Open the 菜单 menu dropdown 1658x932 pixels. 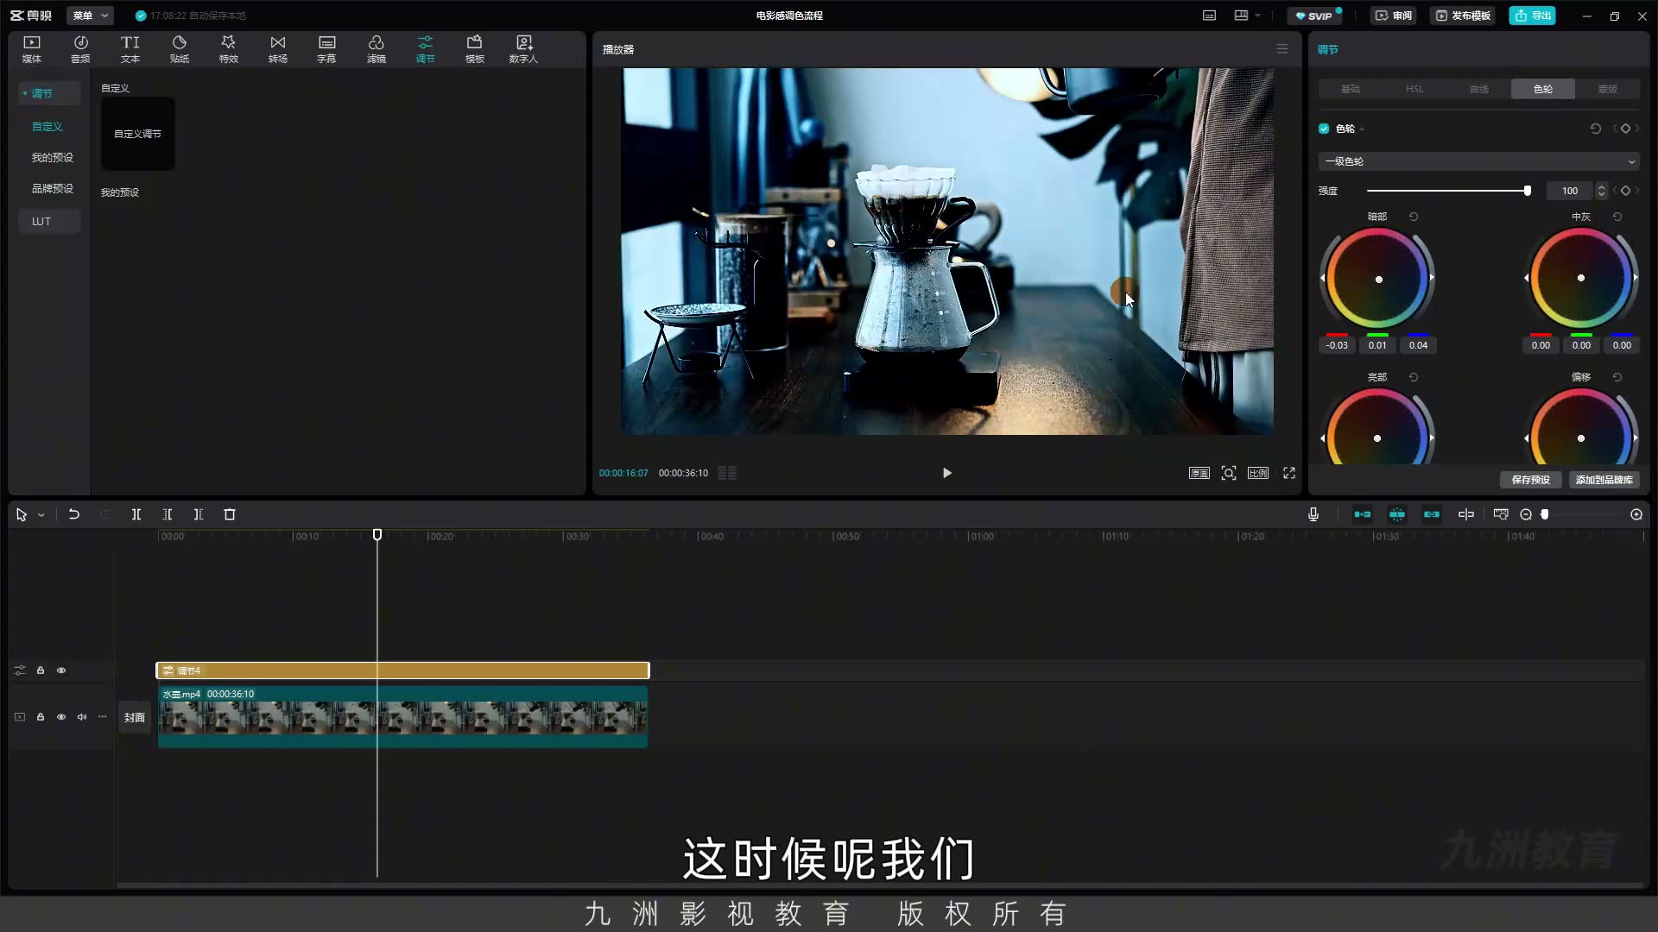pyautogui.click(x=90, y=16)
